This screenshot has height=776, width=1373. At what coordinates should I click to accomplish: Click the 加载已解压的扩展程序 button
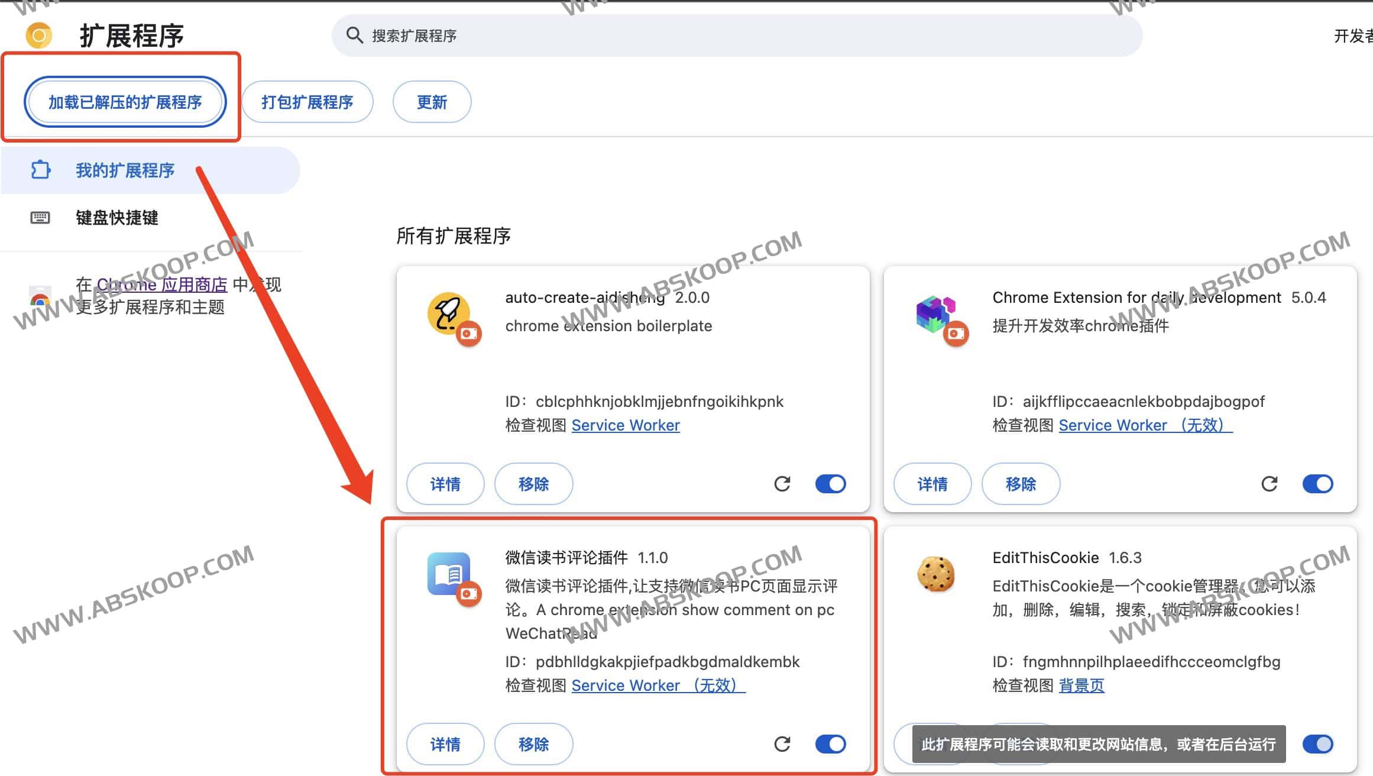[x=125, y=101]
